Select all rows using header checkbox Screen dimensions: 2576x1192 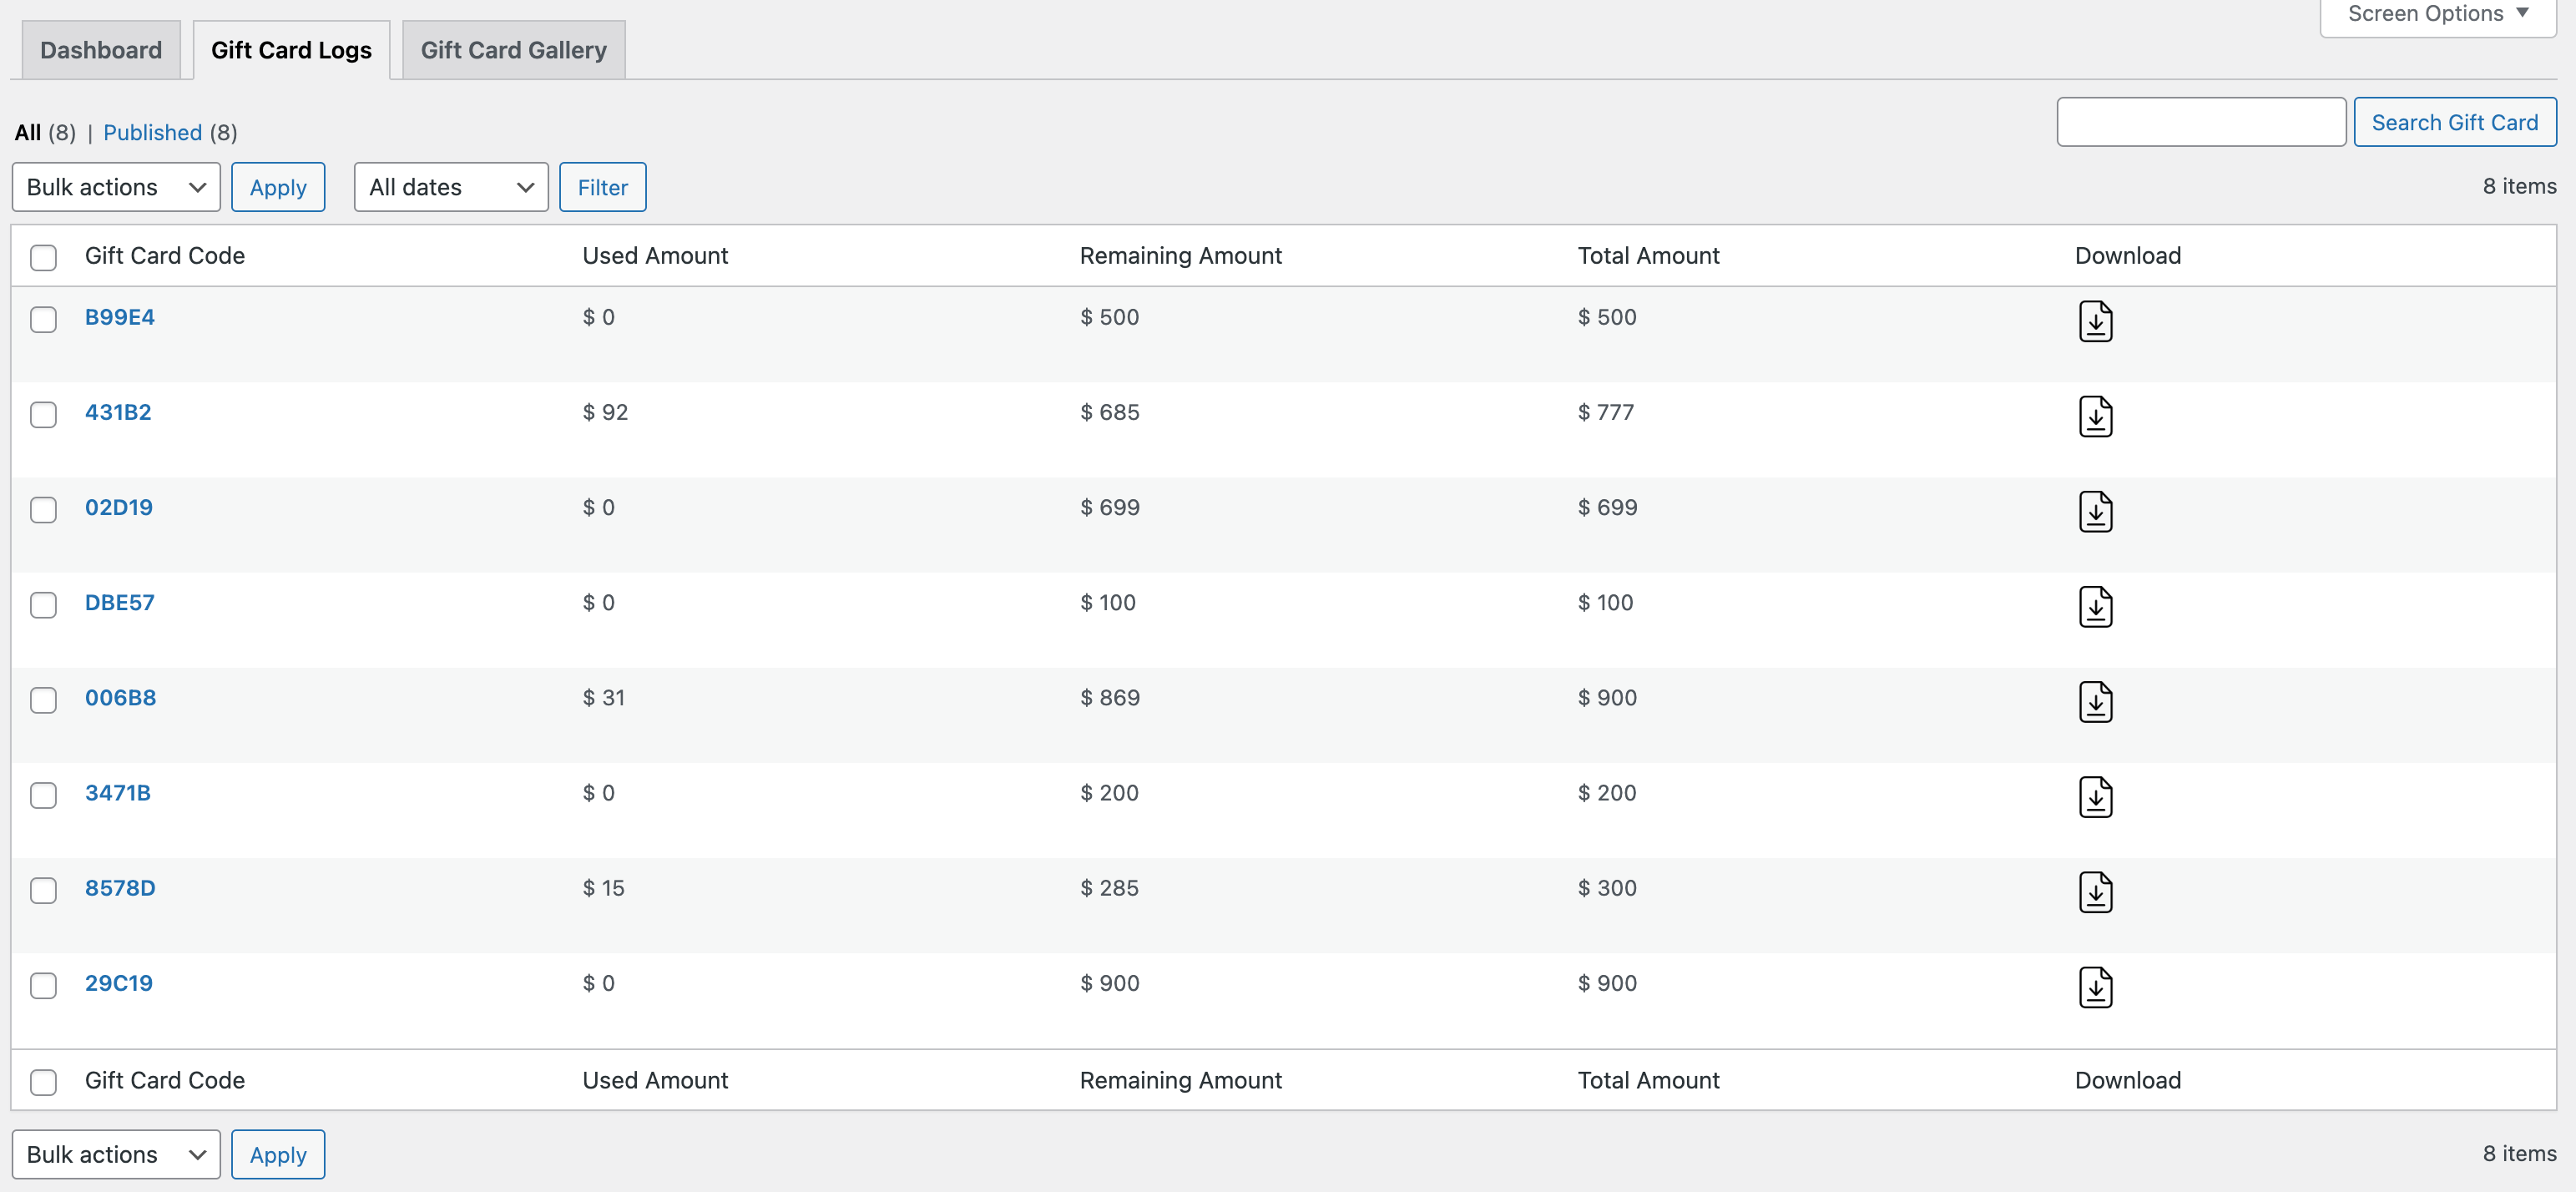coord(43,257)
